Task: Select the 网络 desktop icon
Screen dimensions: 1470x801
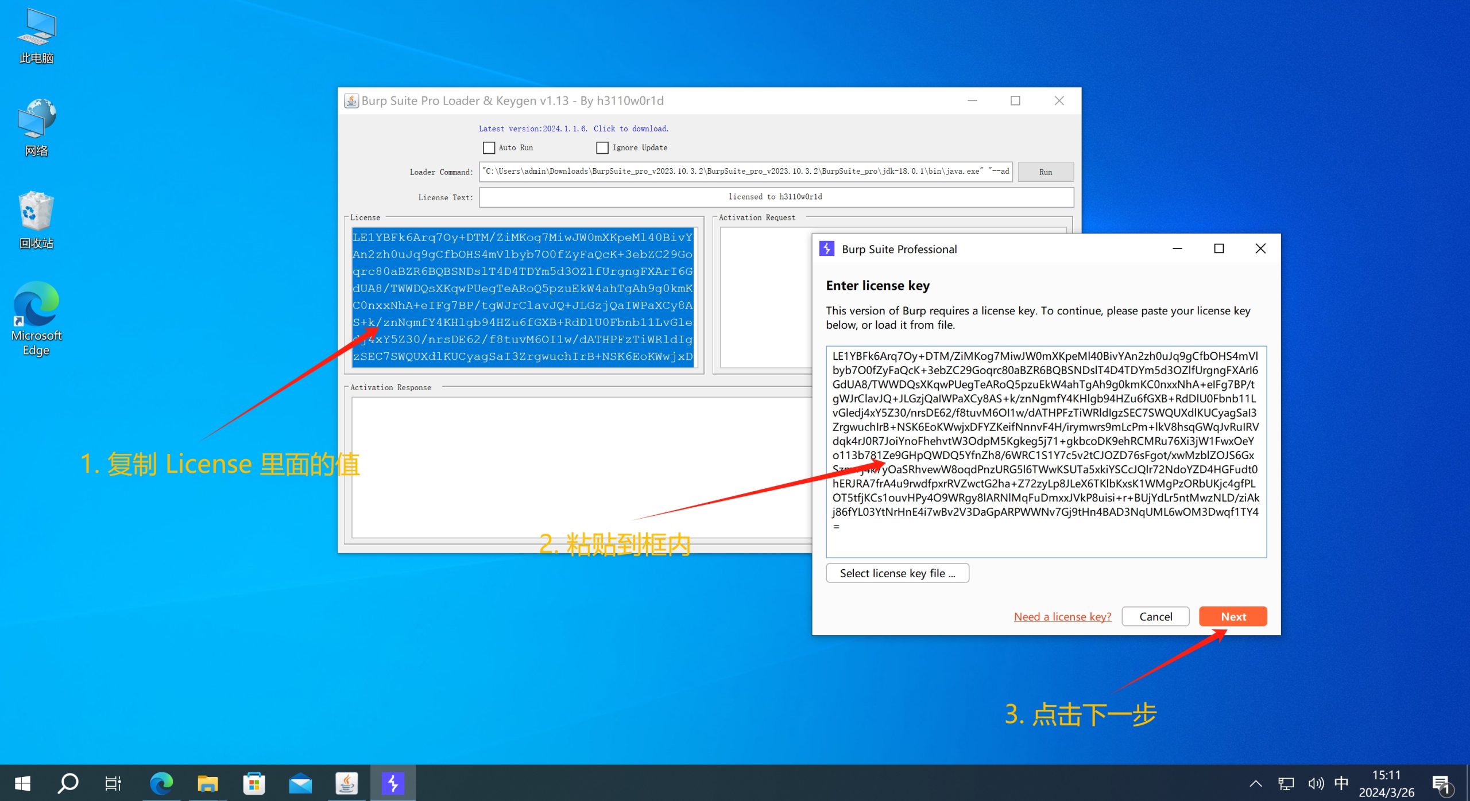Action: 36,127
